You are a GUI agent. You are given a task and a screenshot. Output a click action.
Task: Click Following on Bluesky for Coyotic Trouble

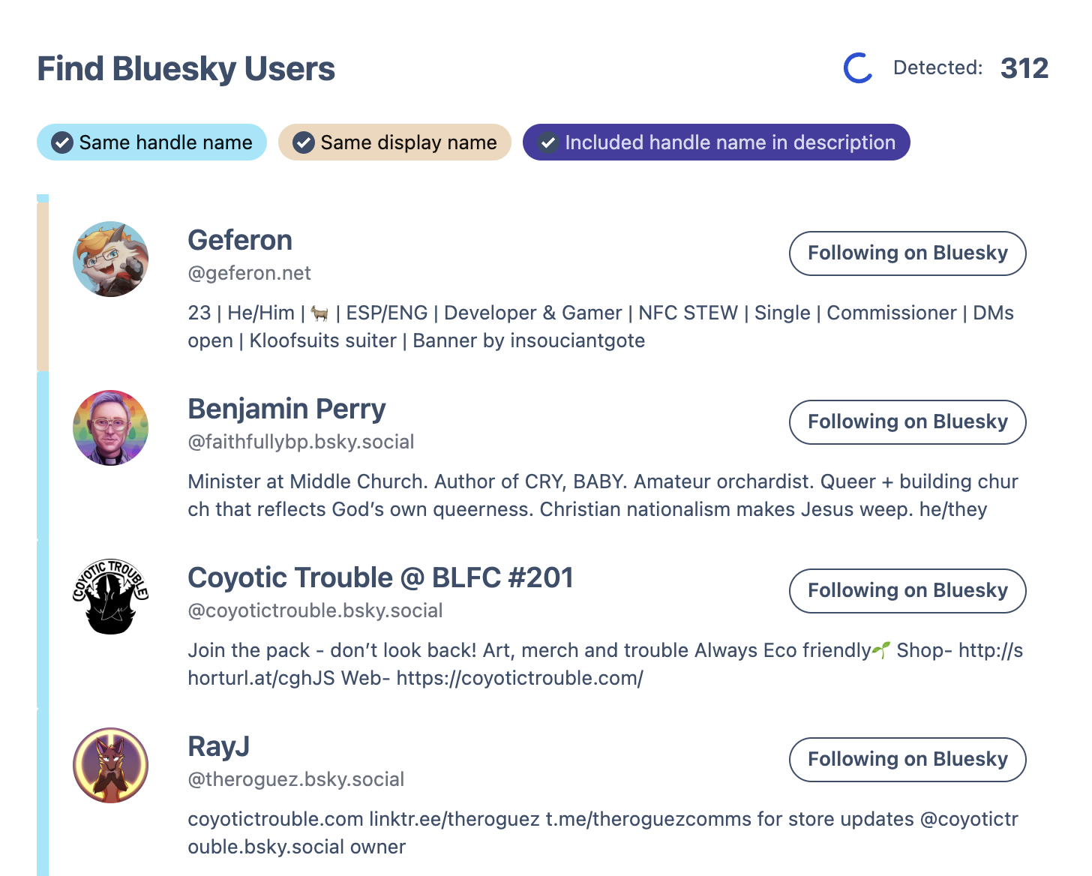[907, 591]
